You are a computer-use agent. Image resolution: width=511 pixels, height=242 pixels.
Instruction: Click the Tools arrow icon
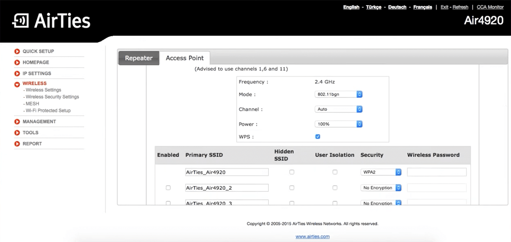17,133
